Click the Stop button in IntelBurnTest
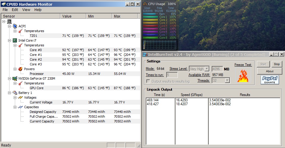The width and height of the screenshot is (285, 148). [277, 64]
